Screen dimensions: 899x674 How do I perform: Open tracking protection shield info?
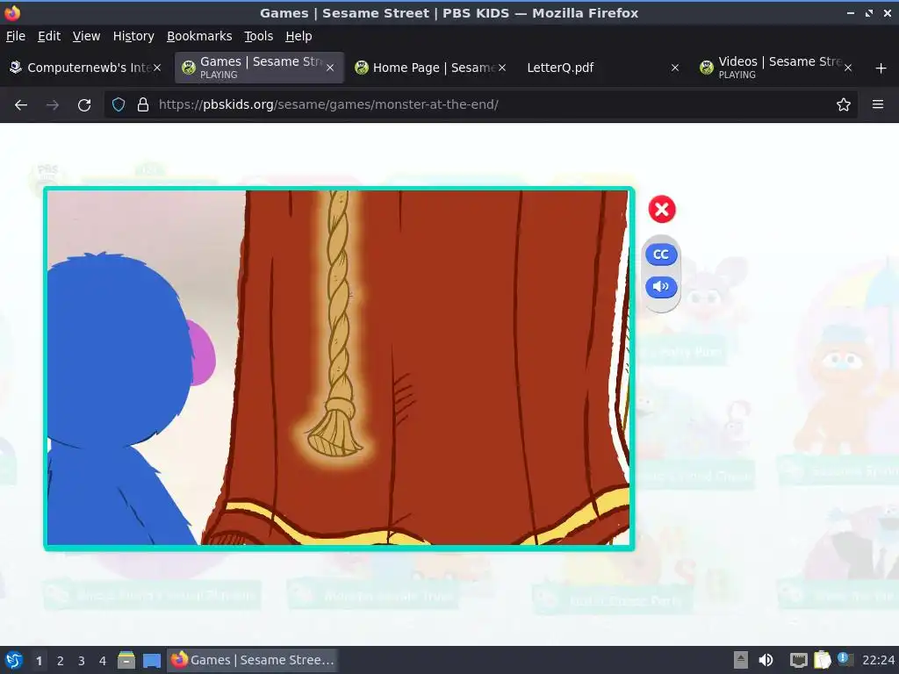pos(119,105)
